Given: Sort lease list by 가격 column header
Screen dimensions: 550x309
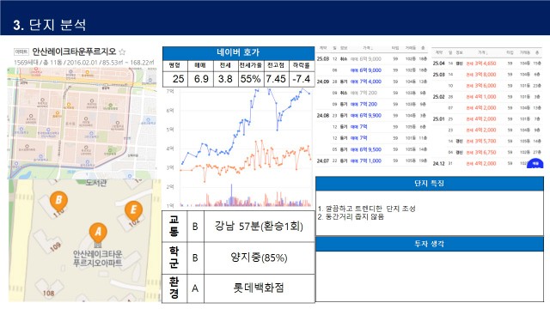Looking at the screenshot, I should [x=483, y=52].
